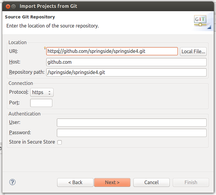Select the Repository path field
Viewport: 216px width, 195px height.
(126, 72)
